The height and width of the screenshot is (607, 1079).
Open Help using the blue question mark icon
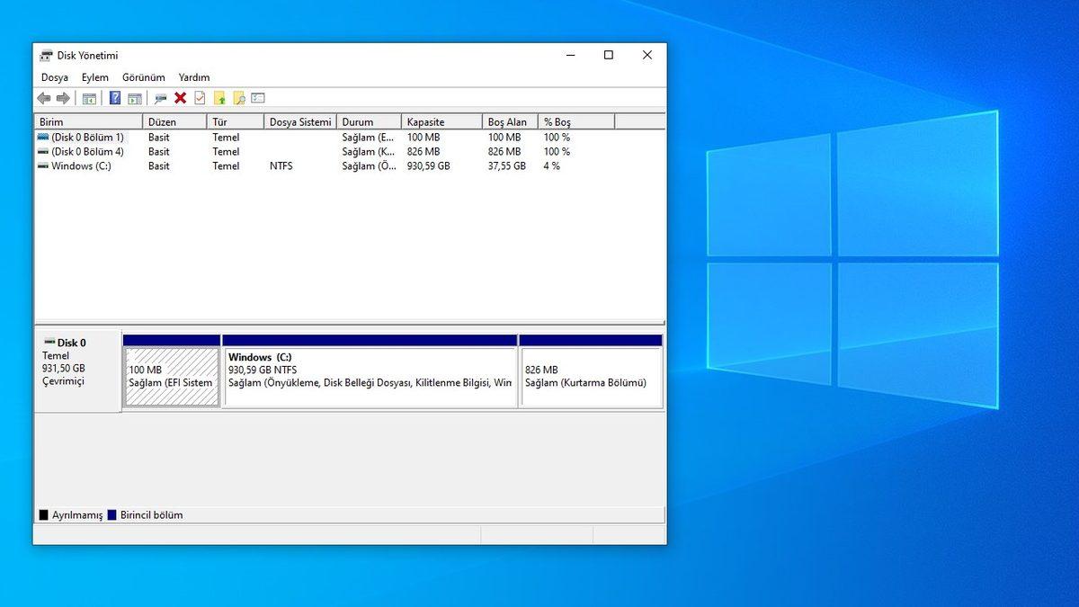click(115, 98)
